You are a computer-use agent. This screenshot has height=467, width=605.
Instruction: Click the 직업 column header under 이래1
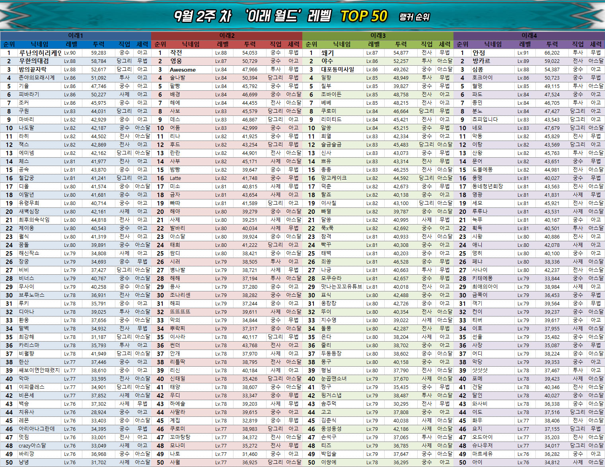click(125, 44)
